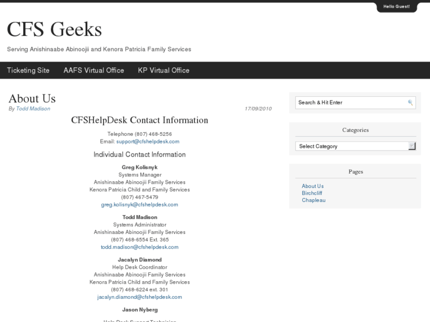
Task: Click the name Greg Kolisnyk
Action: coord(140,167)
